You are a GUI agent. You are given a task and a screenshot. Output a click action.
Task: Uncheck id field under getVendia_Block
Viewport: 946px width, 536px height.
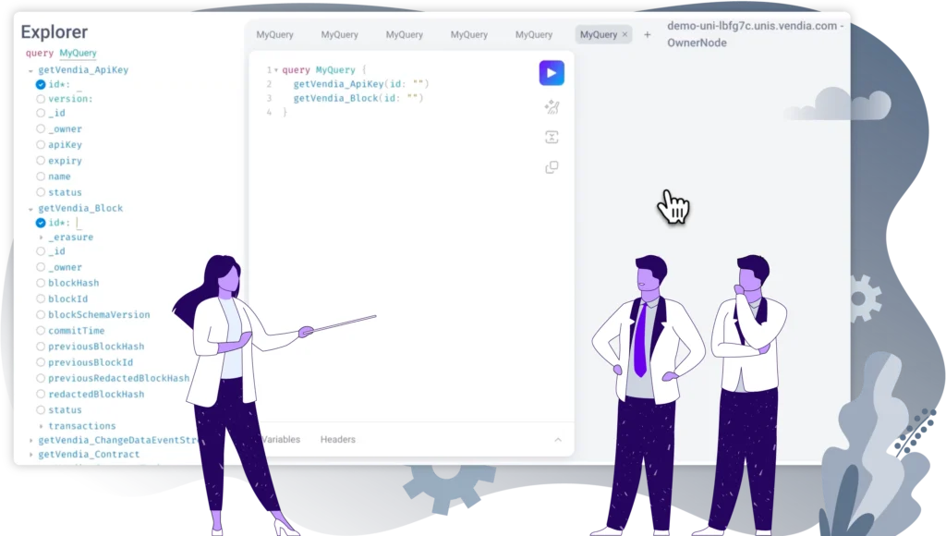pyautogui.click(x=41, y=223)
